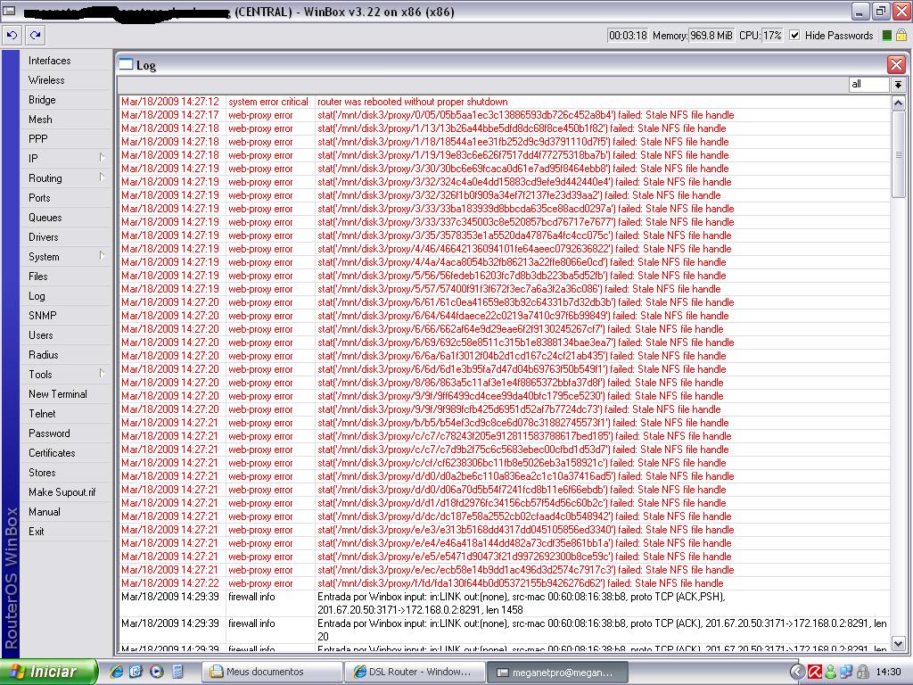Select Log in the sidebar menu
The image size is (913, 685).
(x=37, y=296)
